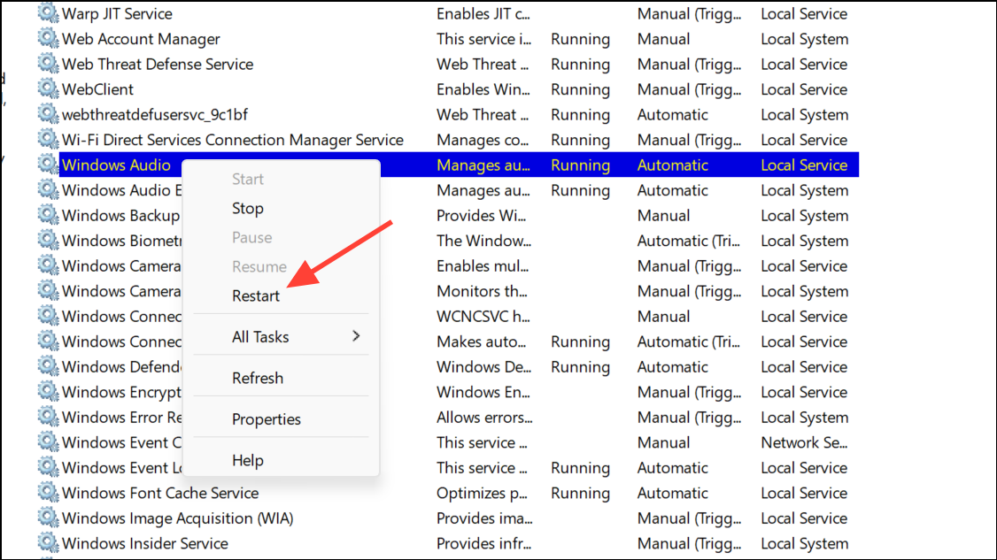Click the Web Account Manager gear icon

[x=47, y=39]
